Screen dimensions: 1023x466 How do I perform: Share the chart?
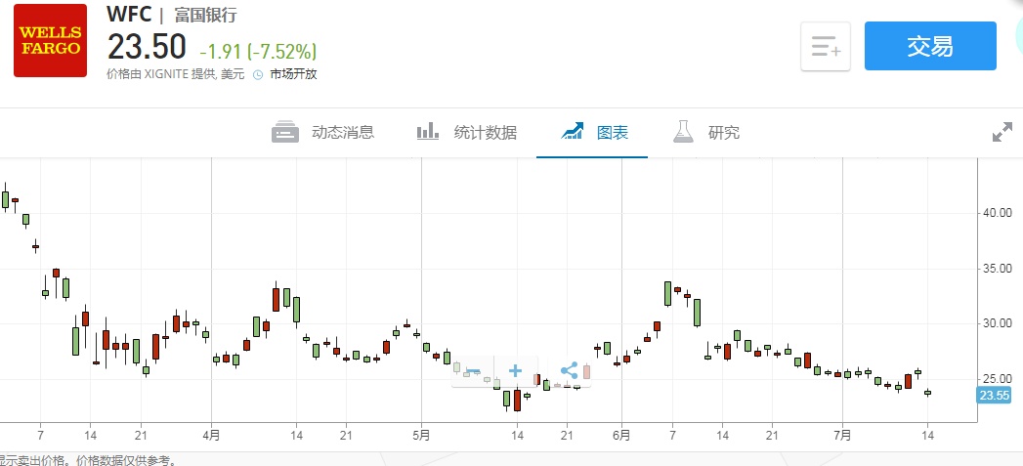pos(570,371)
